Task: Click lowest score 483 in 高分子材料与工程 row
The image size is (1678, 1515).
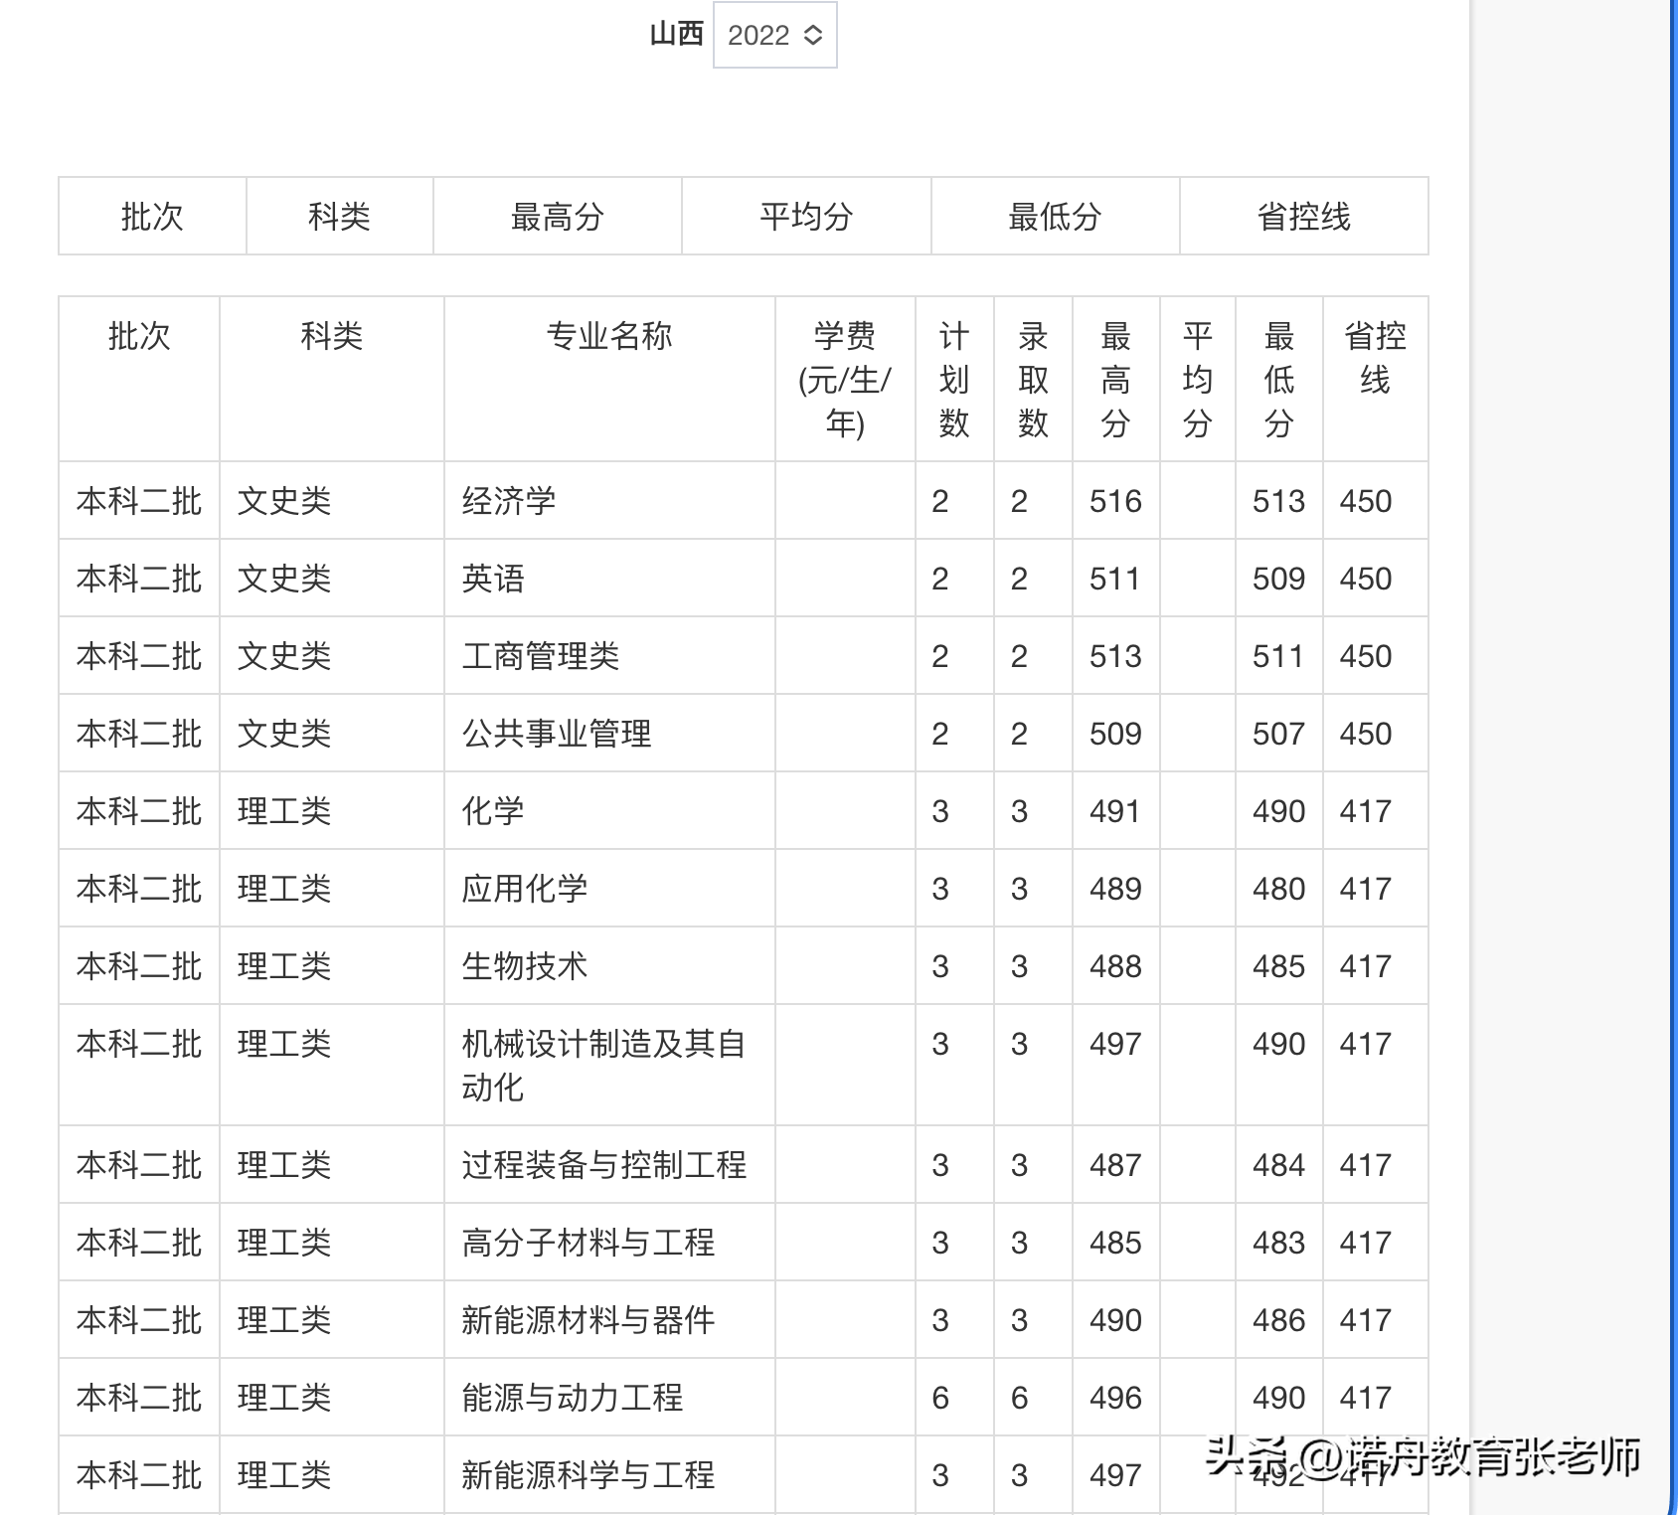Action: (1278, 1243)
